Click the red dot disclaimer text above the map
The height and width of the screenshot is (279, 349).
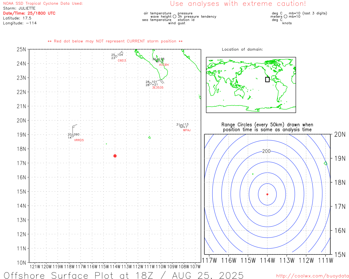click(115, 41)
